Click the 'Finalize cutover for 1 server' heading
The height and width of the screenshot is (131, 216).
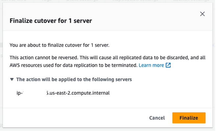click(x=51, y=21)
